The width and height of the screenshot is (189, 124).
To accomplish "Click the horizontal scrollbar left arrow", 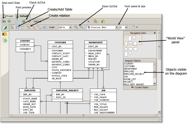I will [11, 115].
